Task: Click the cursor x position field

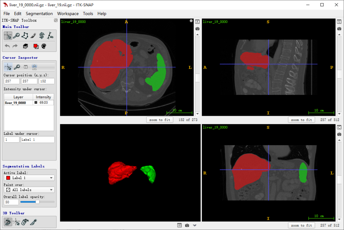Action: (x=12, y=81)
